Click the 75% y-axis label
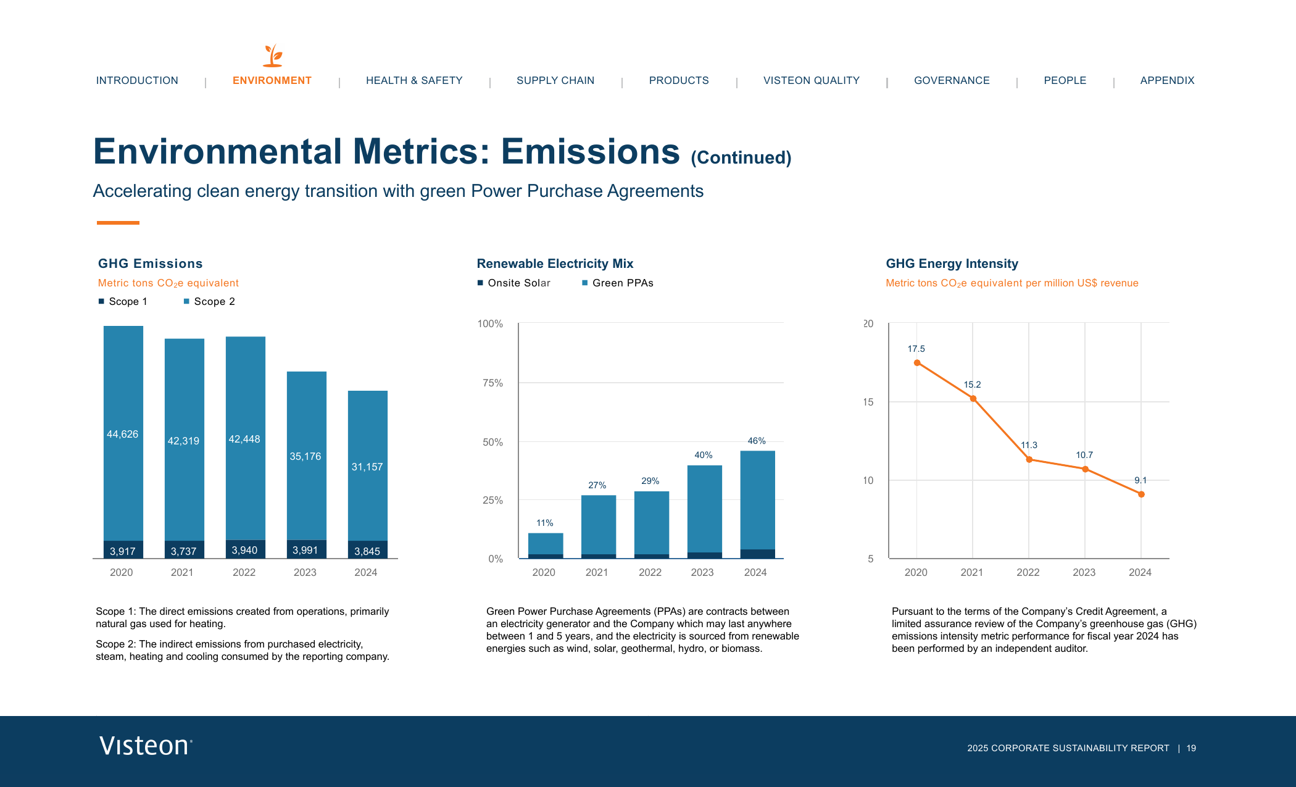Screen dimensions: 1296x787 (492, 383)
